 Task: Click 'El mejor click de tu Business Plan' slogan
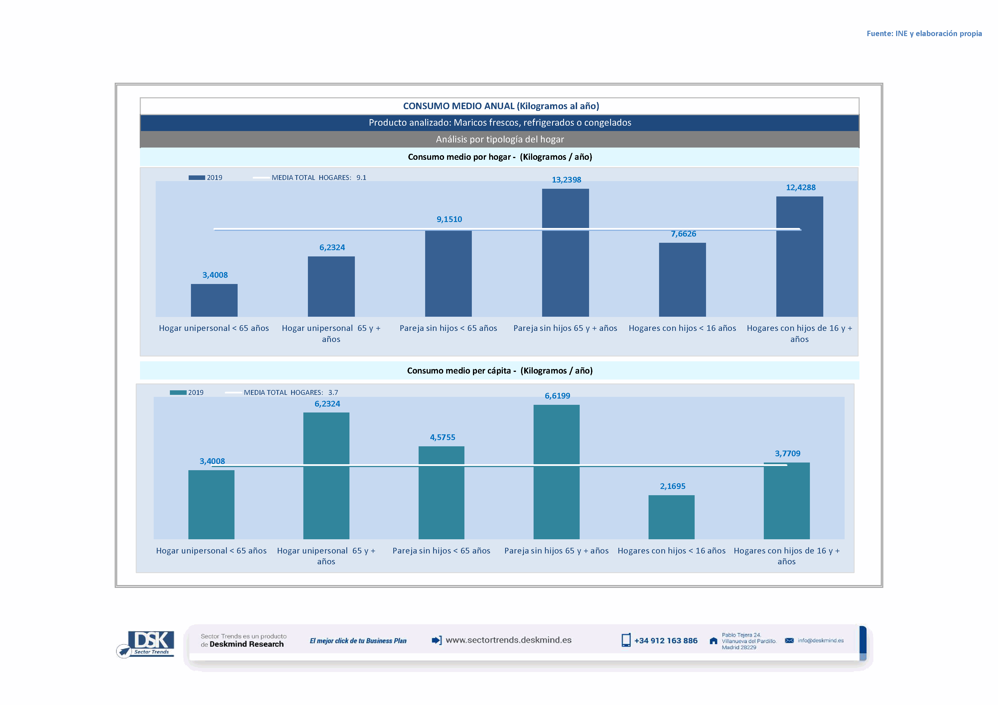coord(358,641)
